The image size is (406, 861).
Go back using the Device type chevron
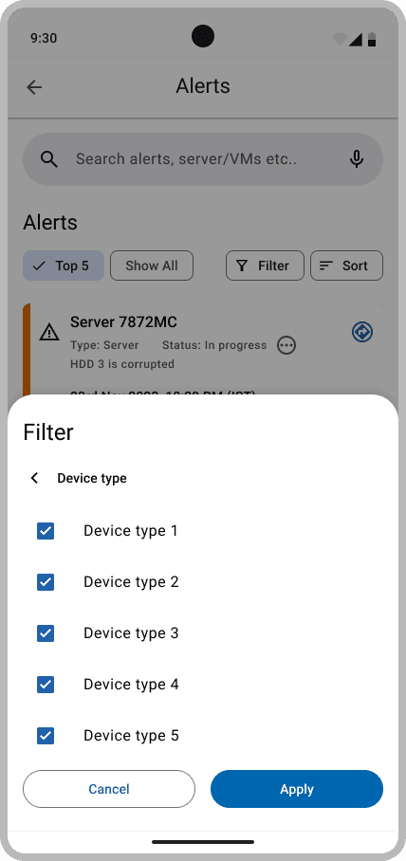(34, 478)
